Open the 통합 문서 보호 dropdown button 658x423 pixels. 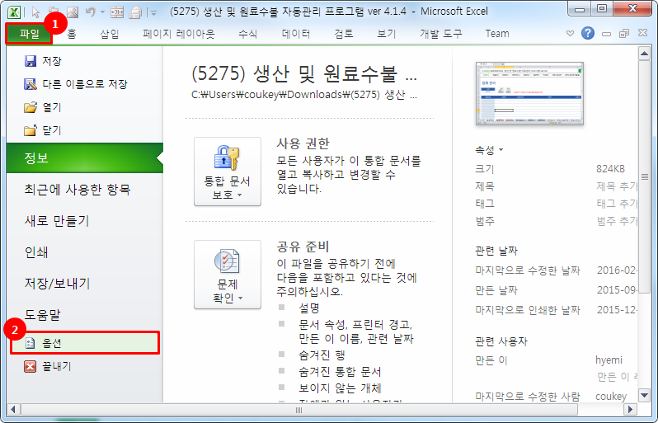tap(228, 172)
